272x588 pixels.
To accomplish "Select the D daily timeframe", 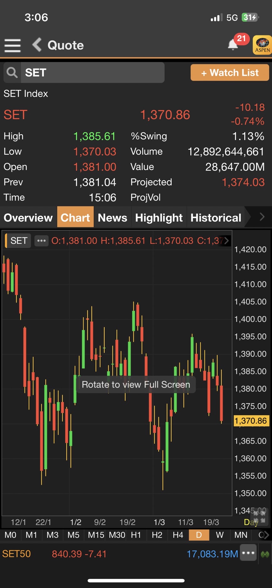I will (199, 535).
